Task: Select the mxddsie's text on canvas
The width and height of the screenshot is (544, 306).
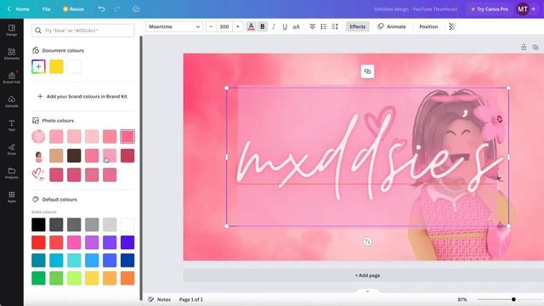Action: click(368, 156)
